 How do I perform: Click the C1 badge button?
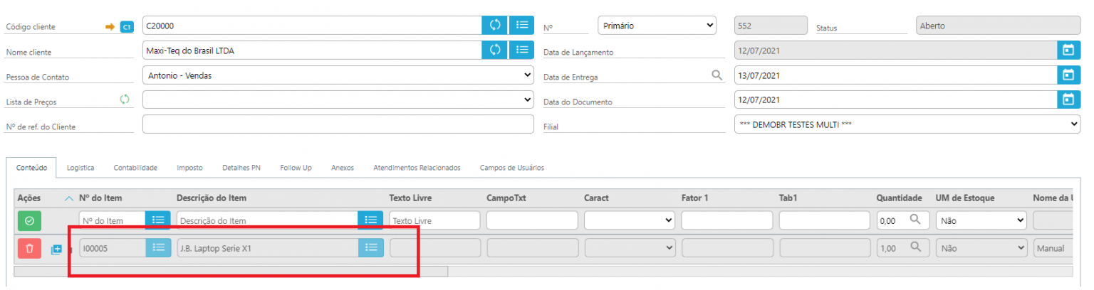pos(127,27)
